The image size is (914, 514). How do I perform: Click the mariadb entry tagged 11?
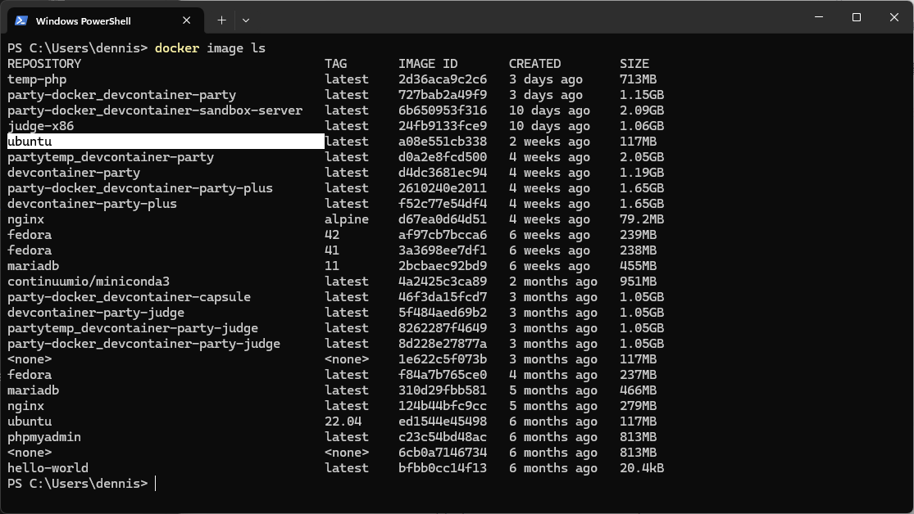[x=33, y=265]
